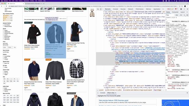Viewport: 189px width, 106px height.
Task: Open the Gildan Men's Fleece Hooded Sweatshirt title
Action: 32,46
